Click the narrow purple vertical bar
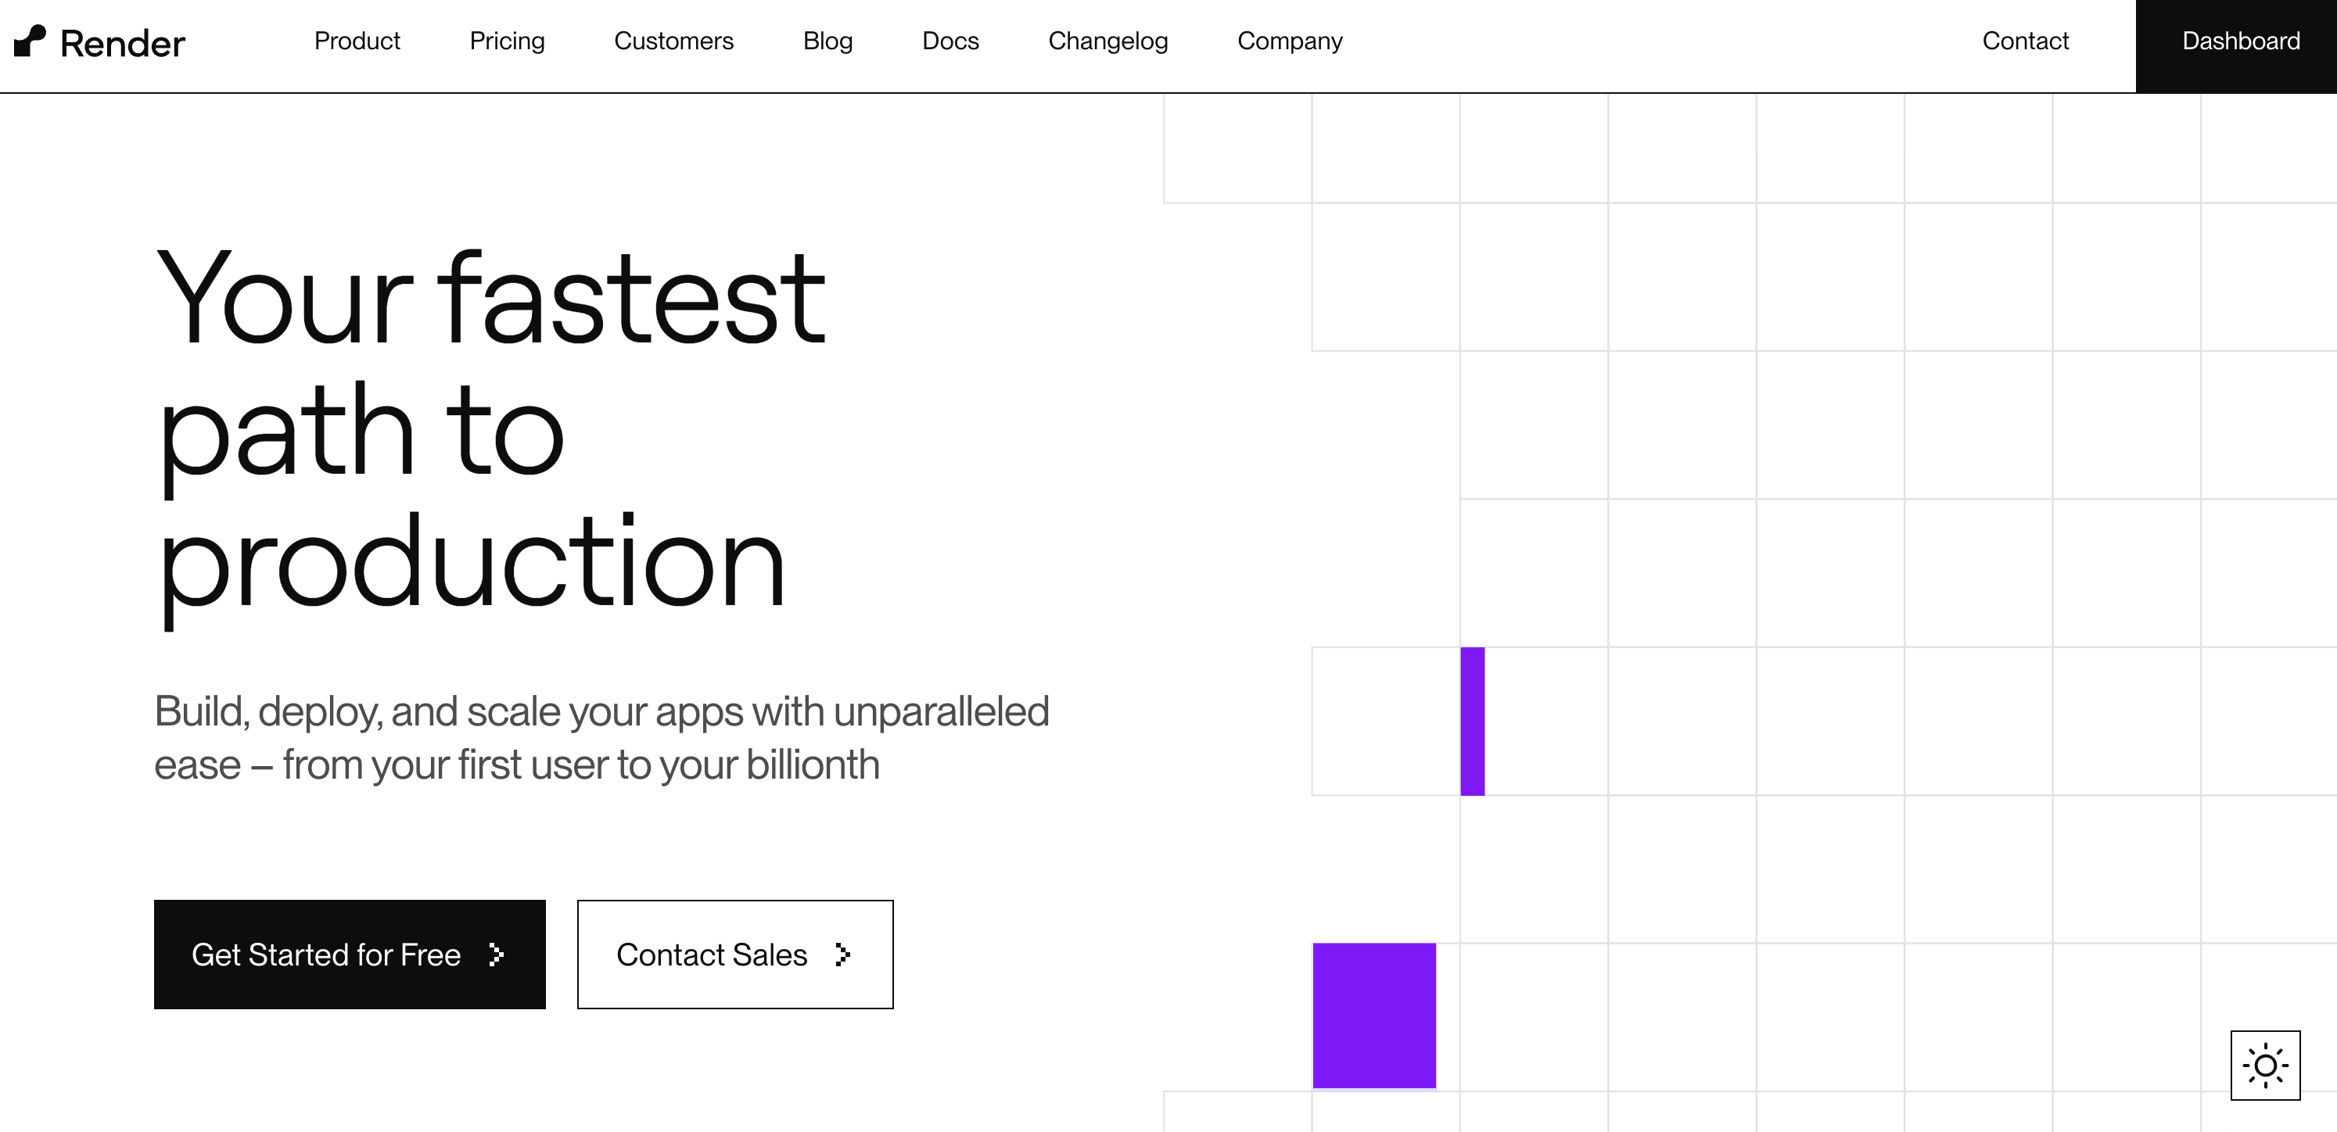 pyautogui.click(x=1471, y=721)
